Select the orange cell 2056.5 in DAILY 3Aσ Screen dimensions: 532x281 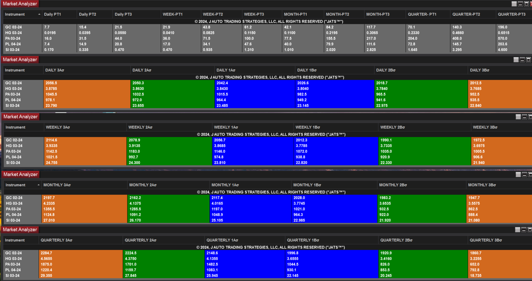87,83
